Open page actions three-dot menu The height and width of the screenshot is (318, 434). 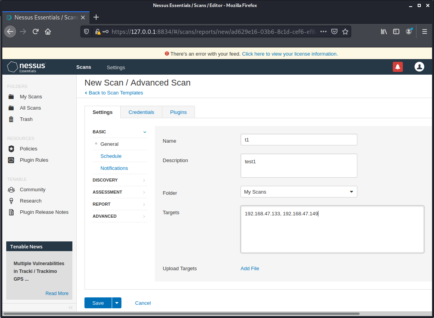click(x=323, y=31)
